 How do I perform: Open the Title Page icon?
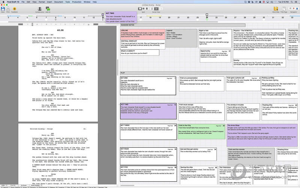tap(284, 9)
